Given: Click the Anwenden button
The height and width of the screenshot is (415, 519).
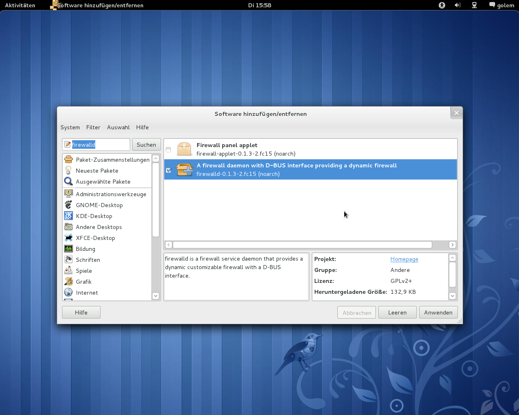Looking at the screenshot, I should (438, 312).
